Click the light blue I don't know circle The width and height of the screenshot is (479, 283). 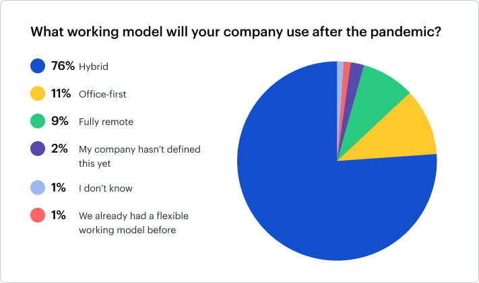tap(38, 188)
